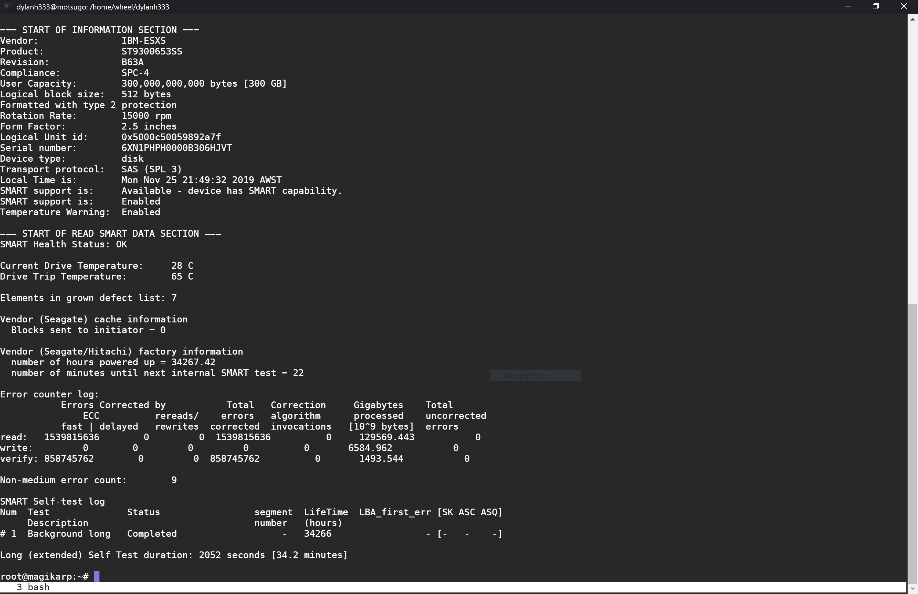Viewport: 918px width, 594px height.
Task: Click 'Gigabytes processed' column header
Action: (x=381, y=416)
